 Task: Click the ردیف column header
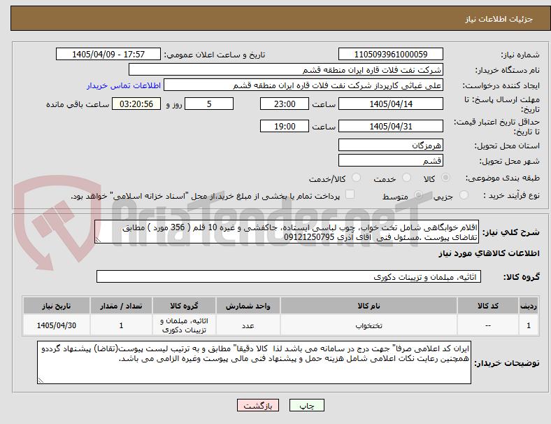pos(528,306)
